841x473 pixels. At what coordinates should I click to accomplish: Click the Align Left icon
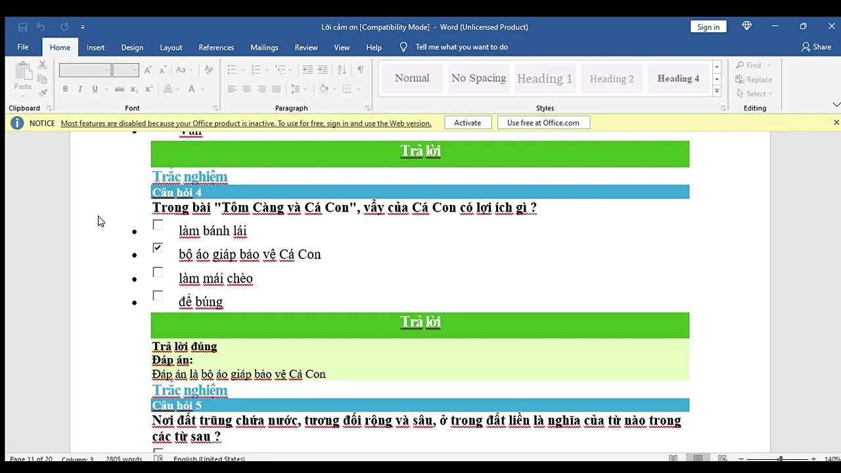pyautogui.click(x=232, y=89)
